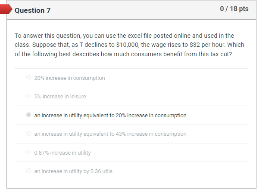
Task: Click the 'increase in utility by 0.36 utils' text
Action: coord(73,171)
